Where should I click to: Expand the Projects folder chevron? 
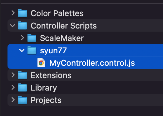pyautogui.click(x=13, y=100)
